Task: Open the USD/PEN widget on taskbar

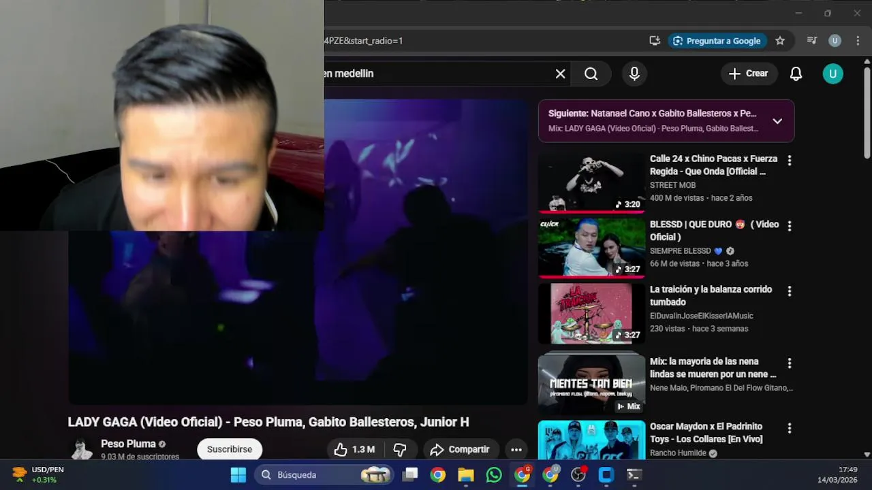Action: 39,474
